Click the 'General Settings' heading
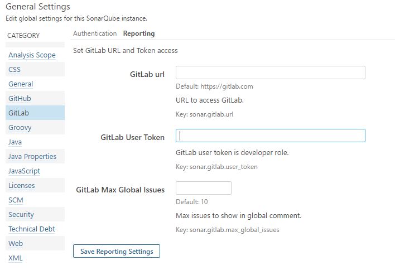This screenshot has width=395, height=280. 38,7
